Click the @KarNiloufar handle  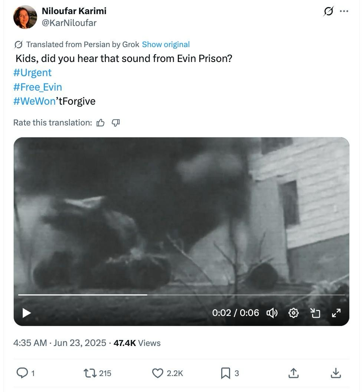point(69,23)
